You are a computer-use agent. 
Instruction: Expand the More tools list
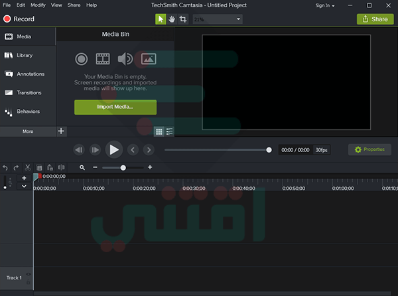28,131
